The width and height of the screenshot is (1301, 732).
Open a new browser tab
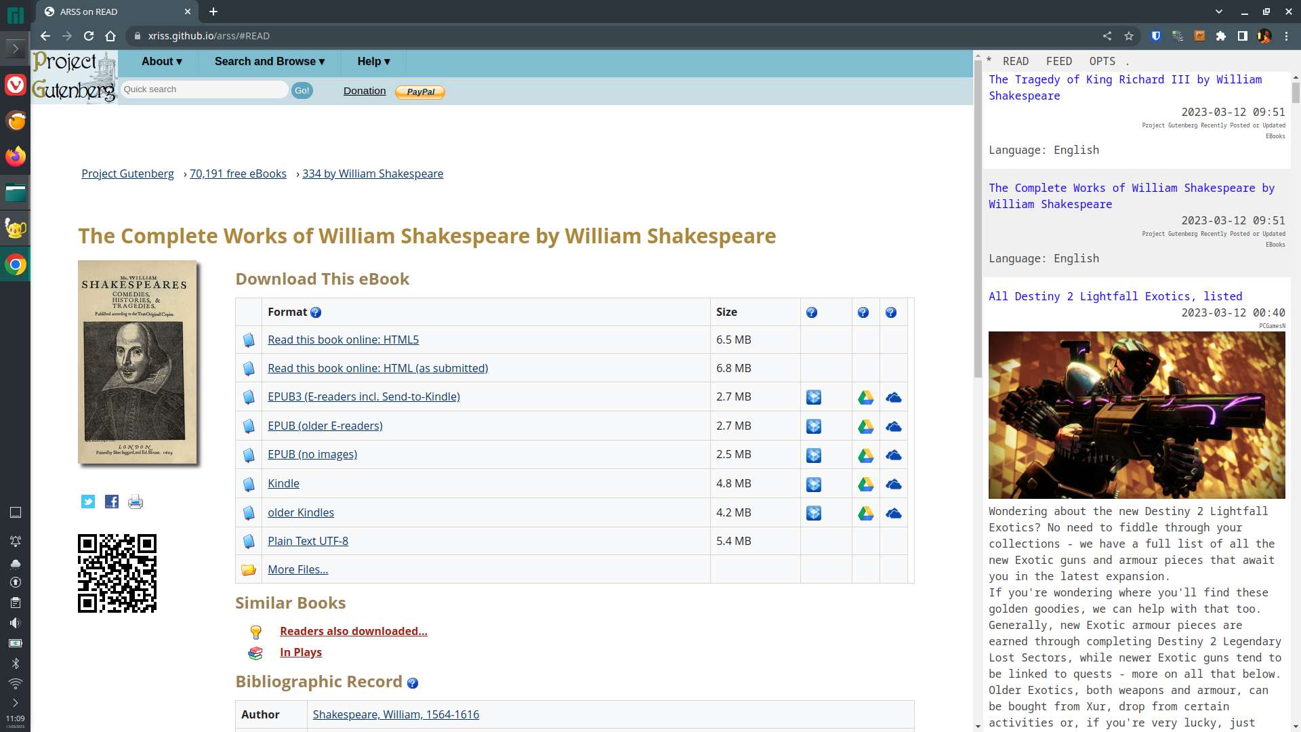(213, 12)
